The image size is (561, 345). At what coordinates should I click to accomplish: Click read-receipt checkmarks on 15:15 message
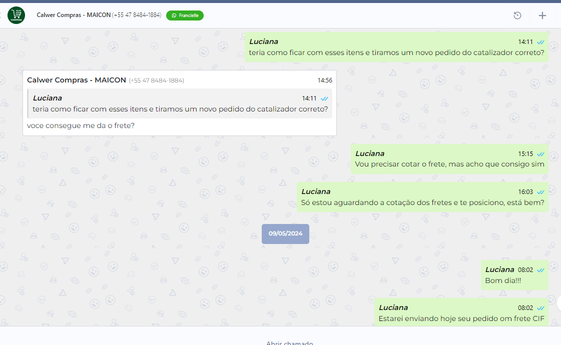(x=540, y=154)
